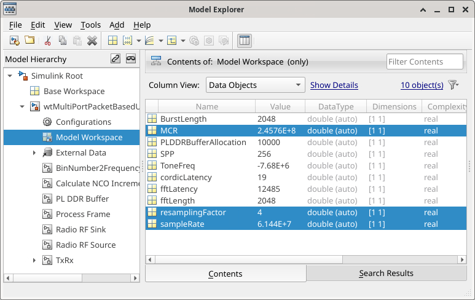Collapse the Simulink Root node
The image size is (475, 300).
pyautogui.click(x=9, y=76)
